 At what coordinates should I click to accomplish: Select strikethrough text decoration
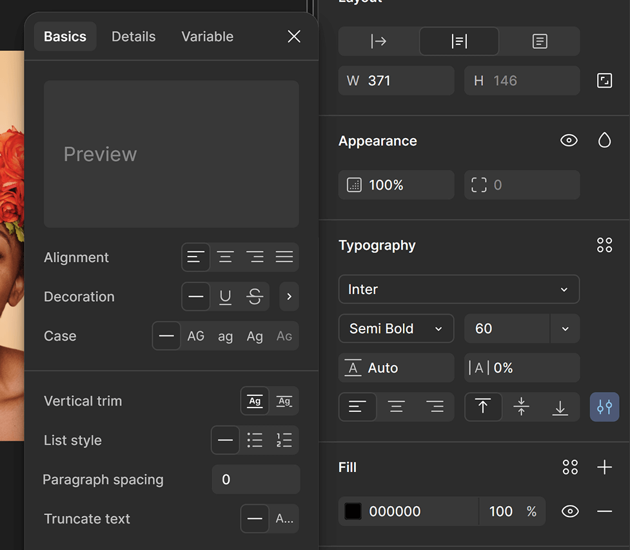(x=255, y=297)
